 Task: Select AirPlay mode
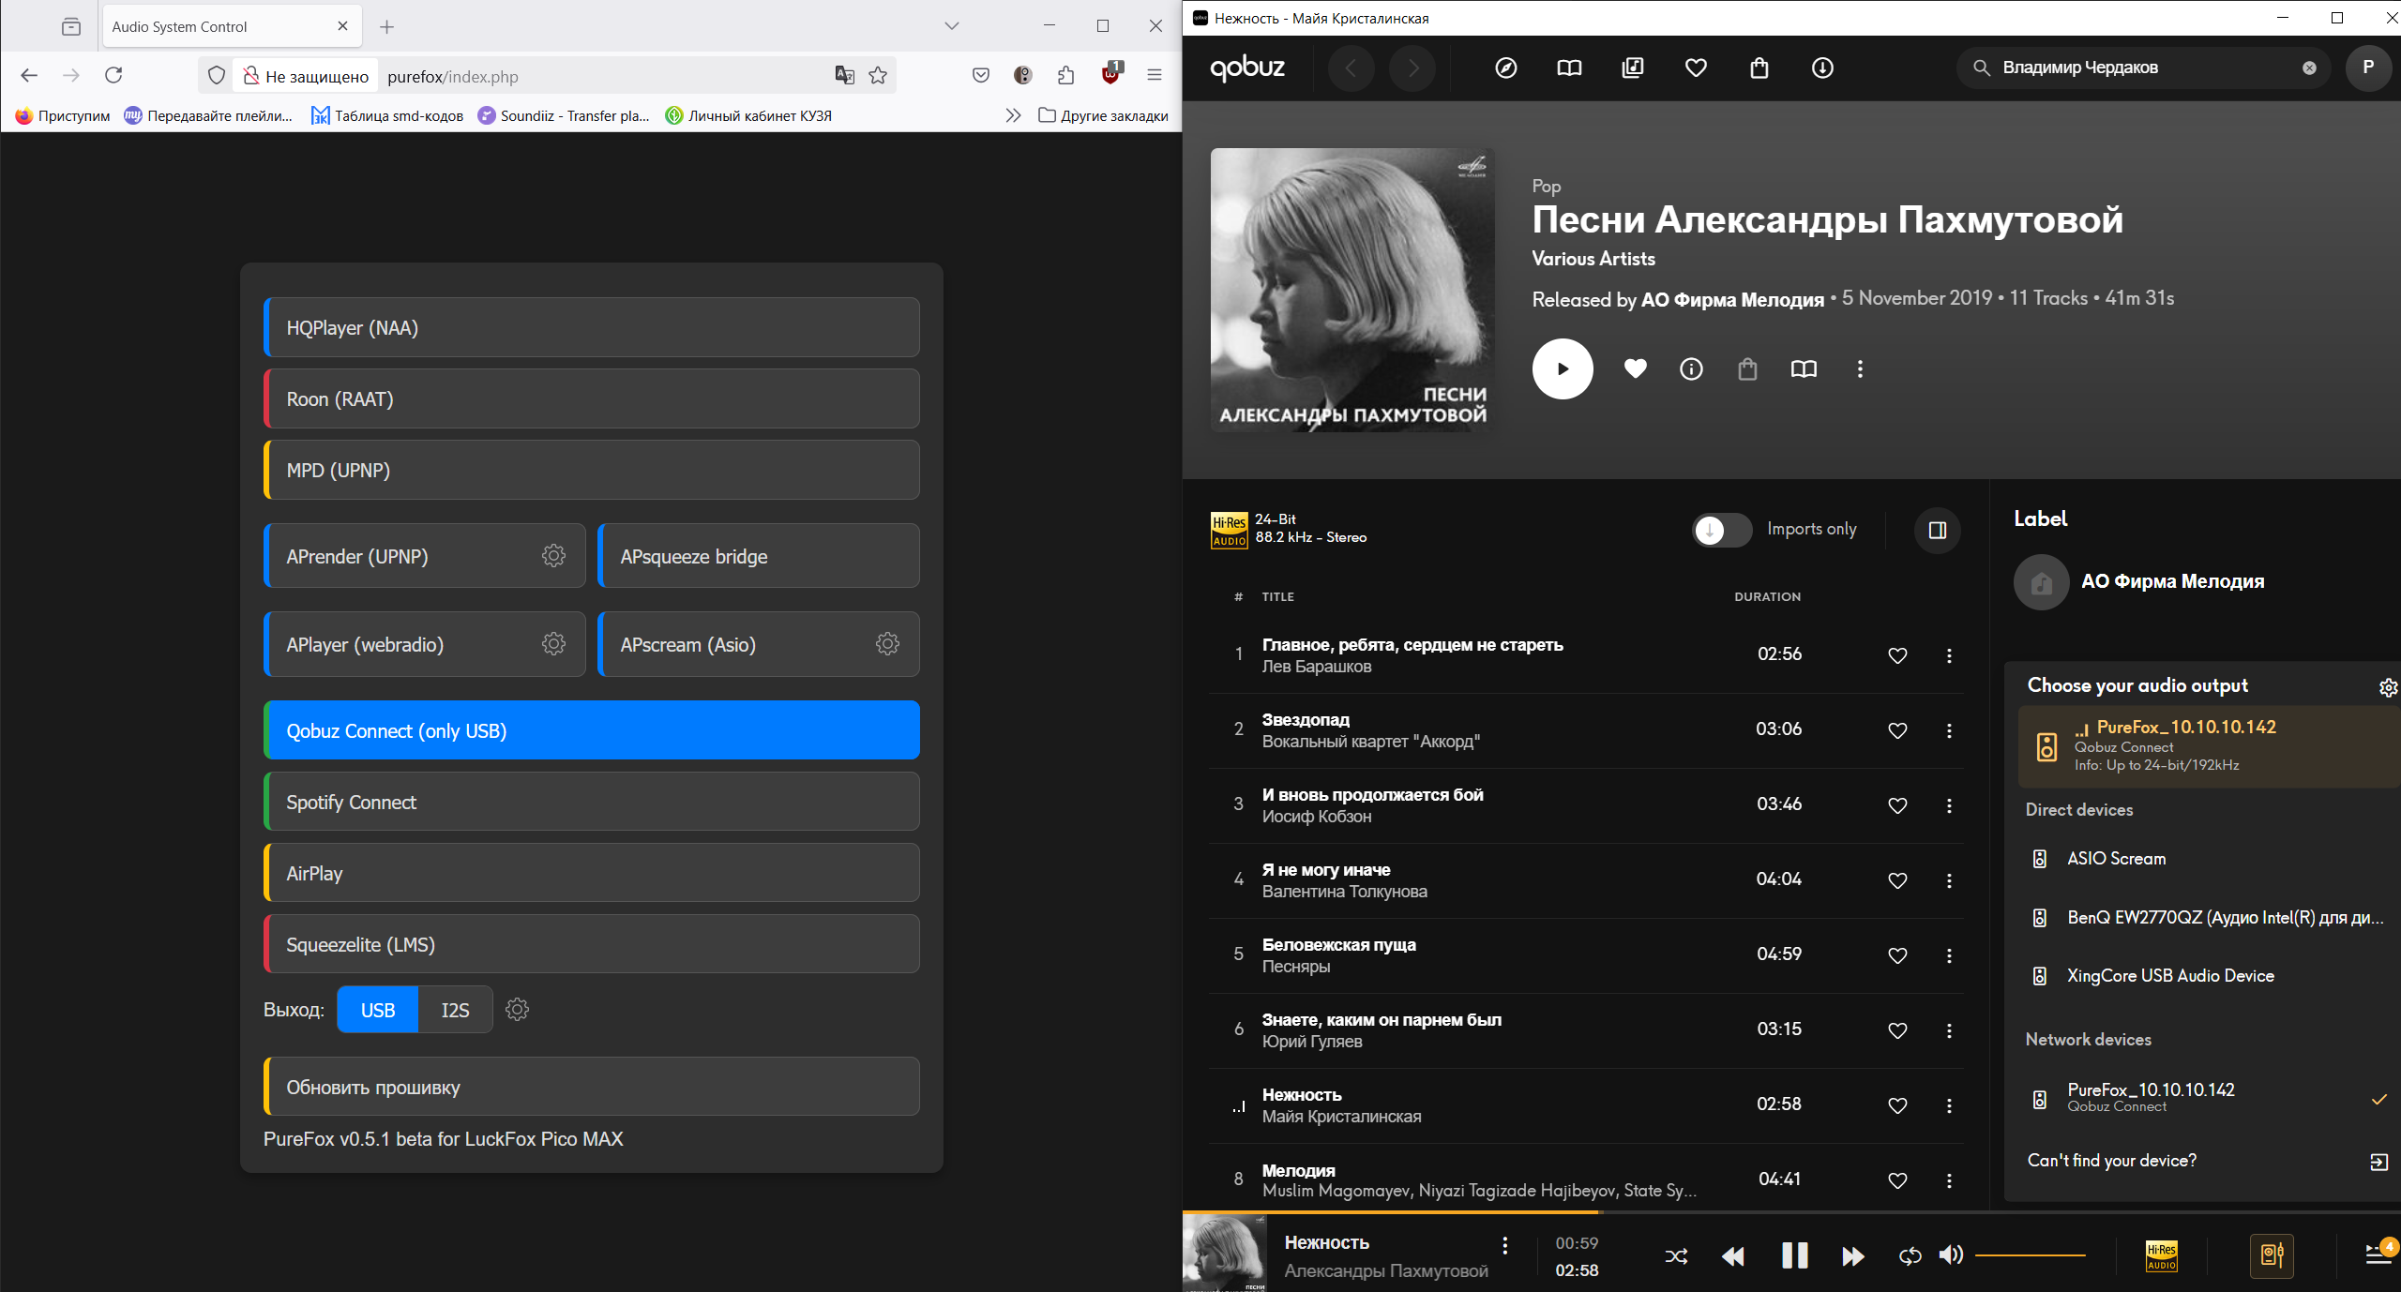(x=592, y=873)
